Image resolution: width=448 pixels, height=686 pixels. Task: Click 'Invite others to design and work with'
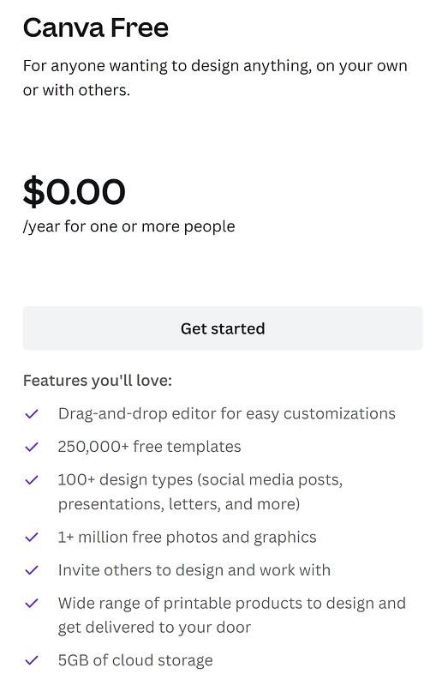click(194, 570)
